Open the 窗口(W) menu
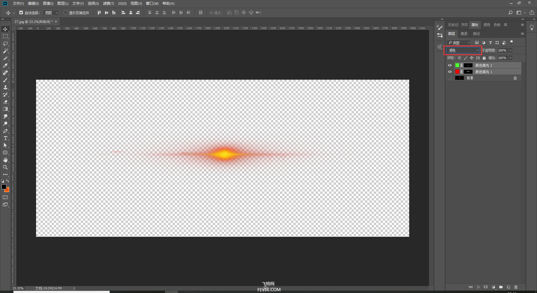Screen dimensions: 537x293 click(152, 3)
